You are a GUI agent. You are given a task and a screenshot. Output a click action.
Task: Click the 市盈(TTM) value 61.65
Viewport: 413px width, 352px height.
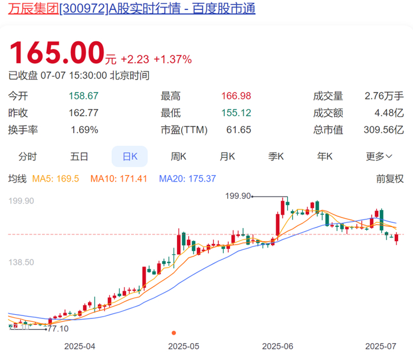[x=238, y=130]
